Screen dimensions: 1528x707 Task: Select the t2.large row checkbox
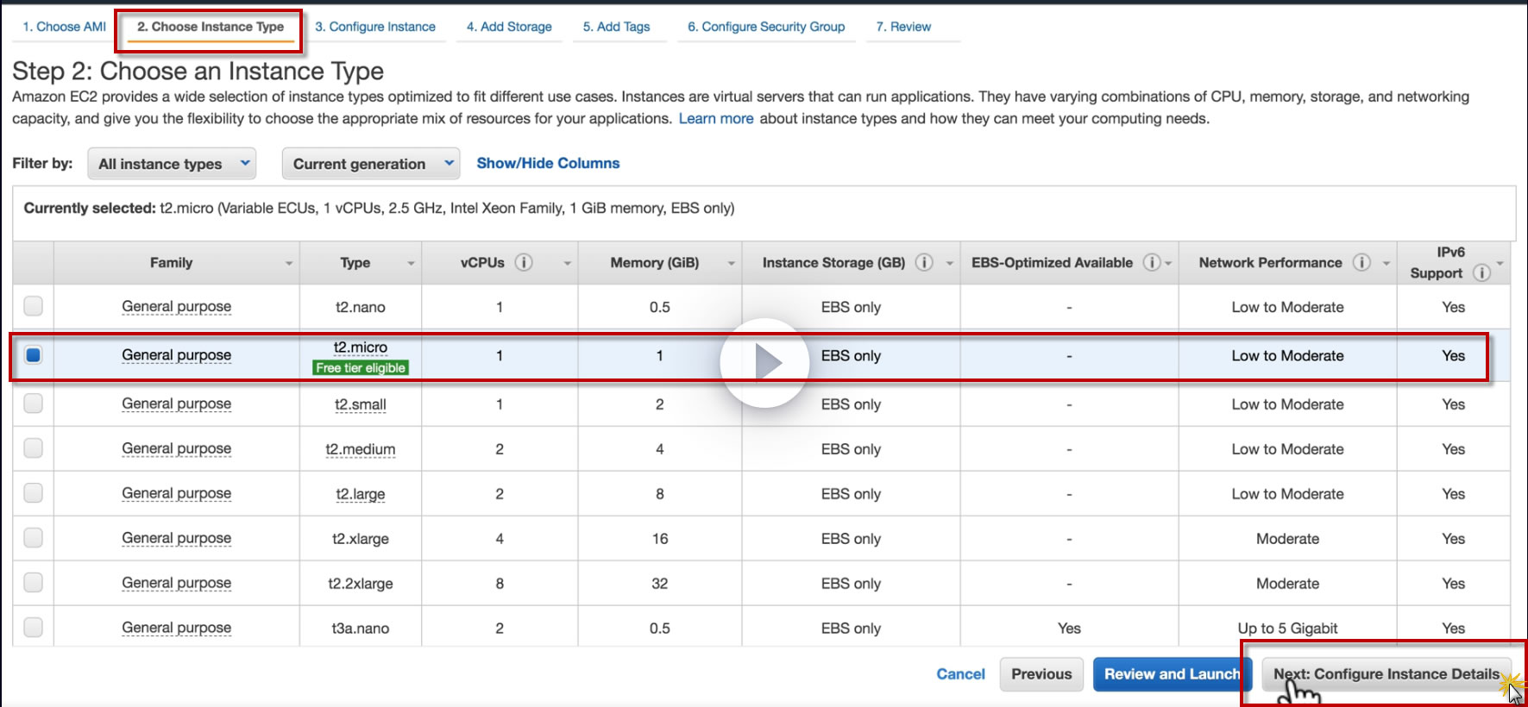(x=34, y=493)
